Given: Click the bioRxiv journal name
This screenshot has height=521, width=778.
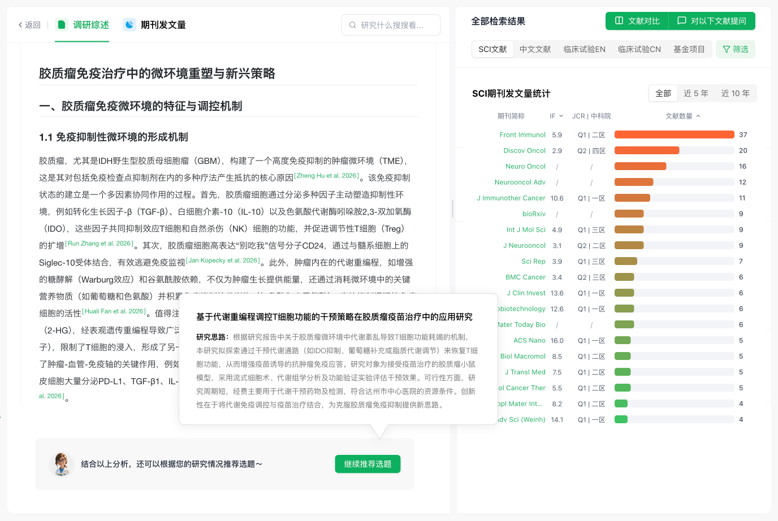Looking at the screenshot, I should (x=534, y=214).
